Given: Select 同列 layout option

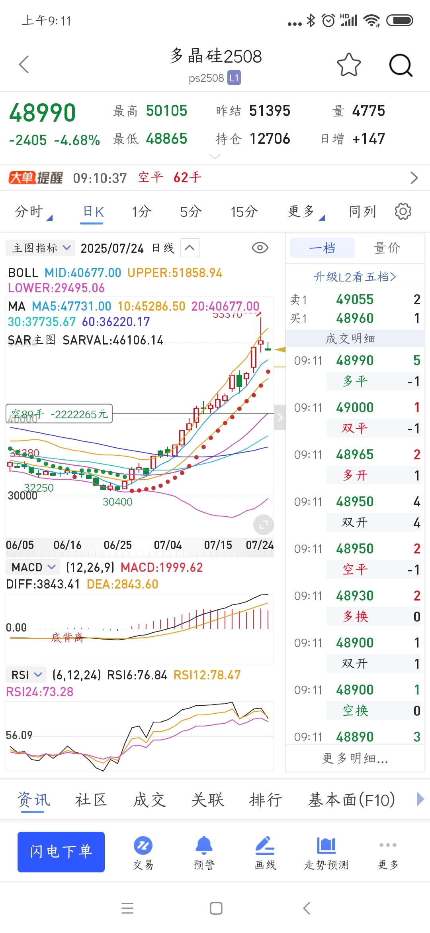Looking at the screenshot, I should pos(362,211).
